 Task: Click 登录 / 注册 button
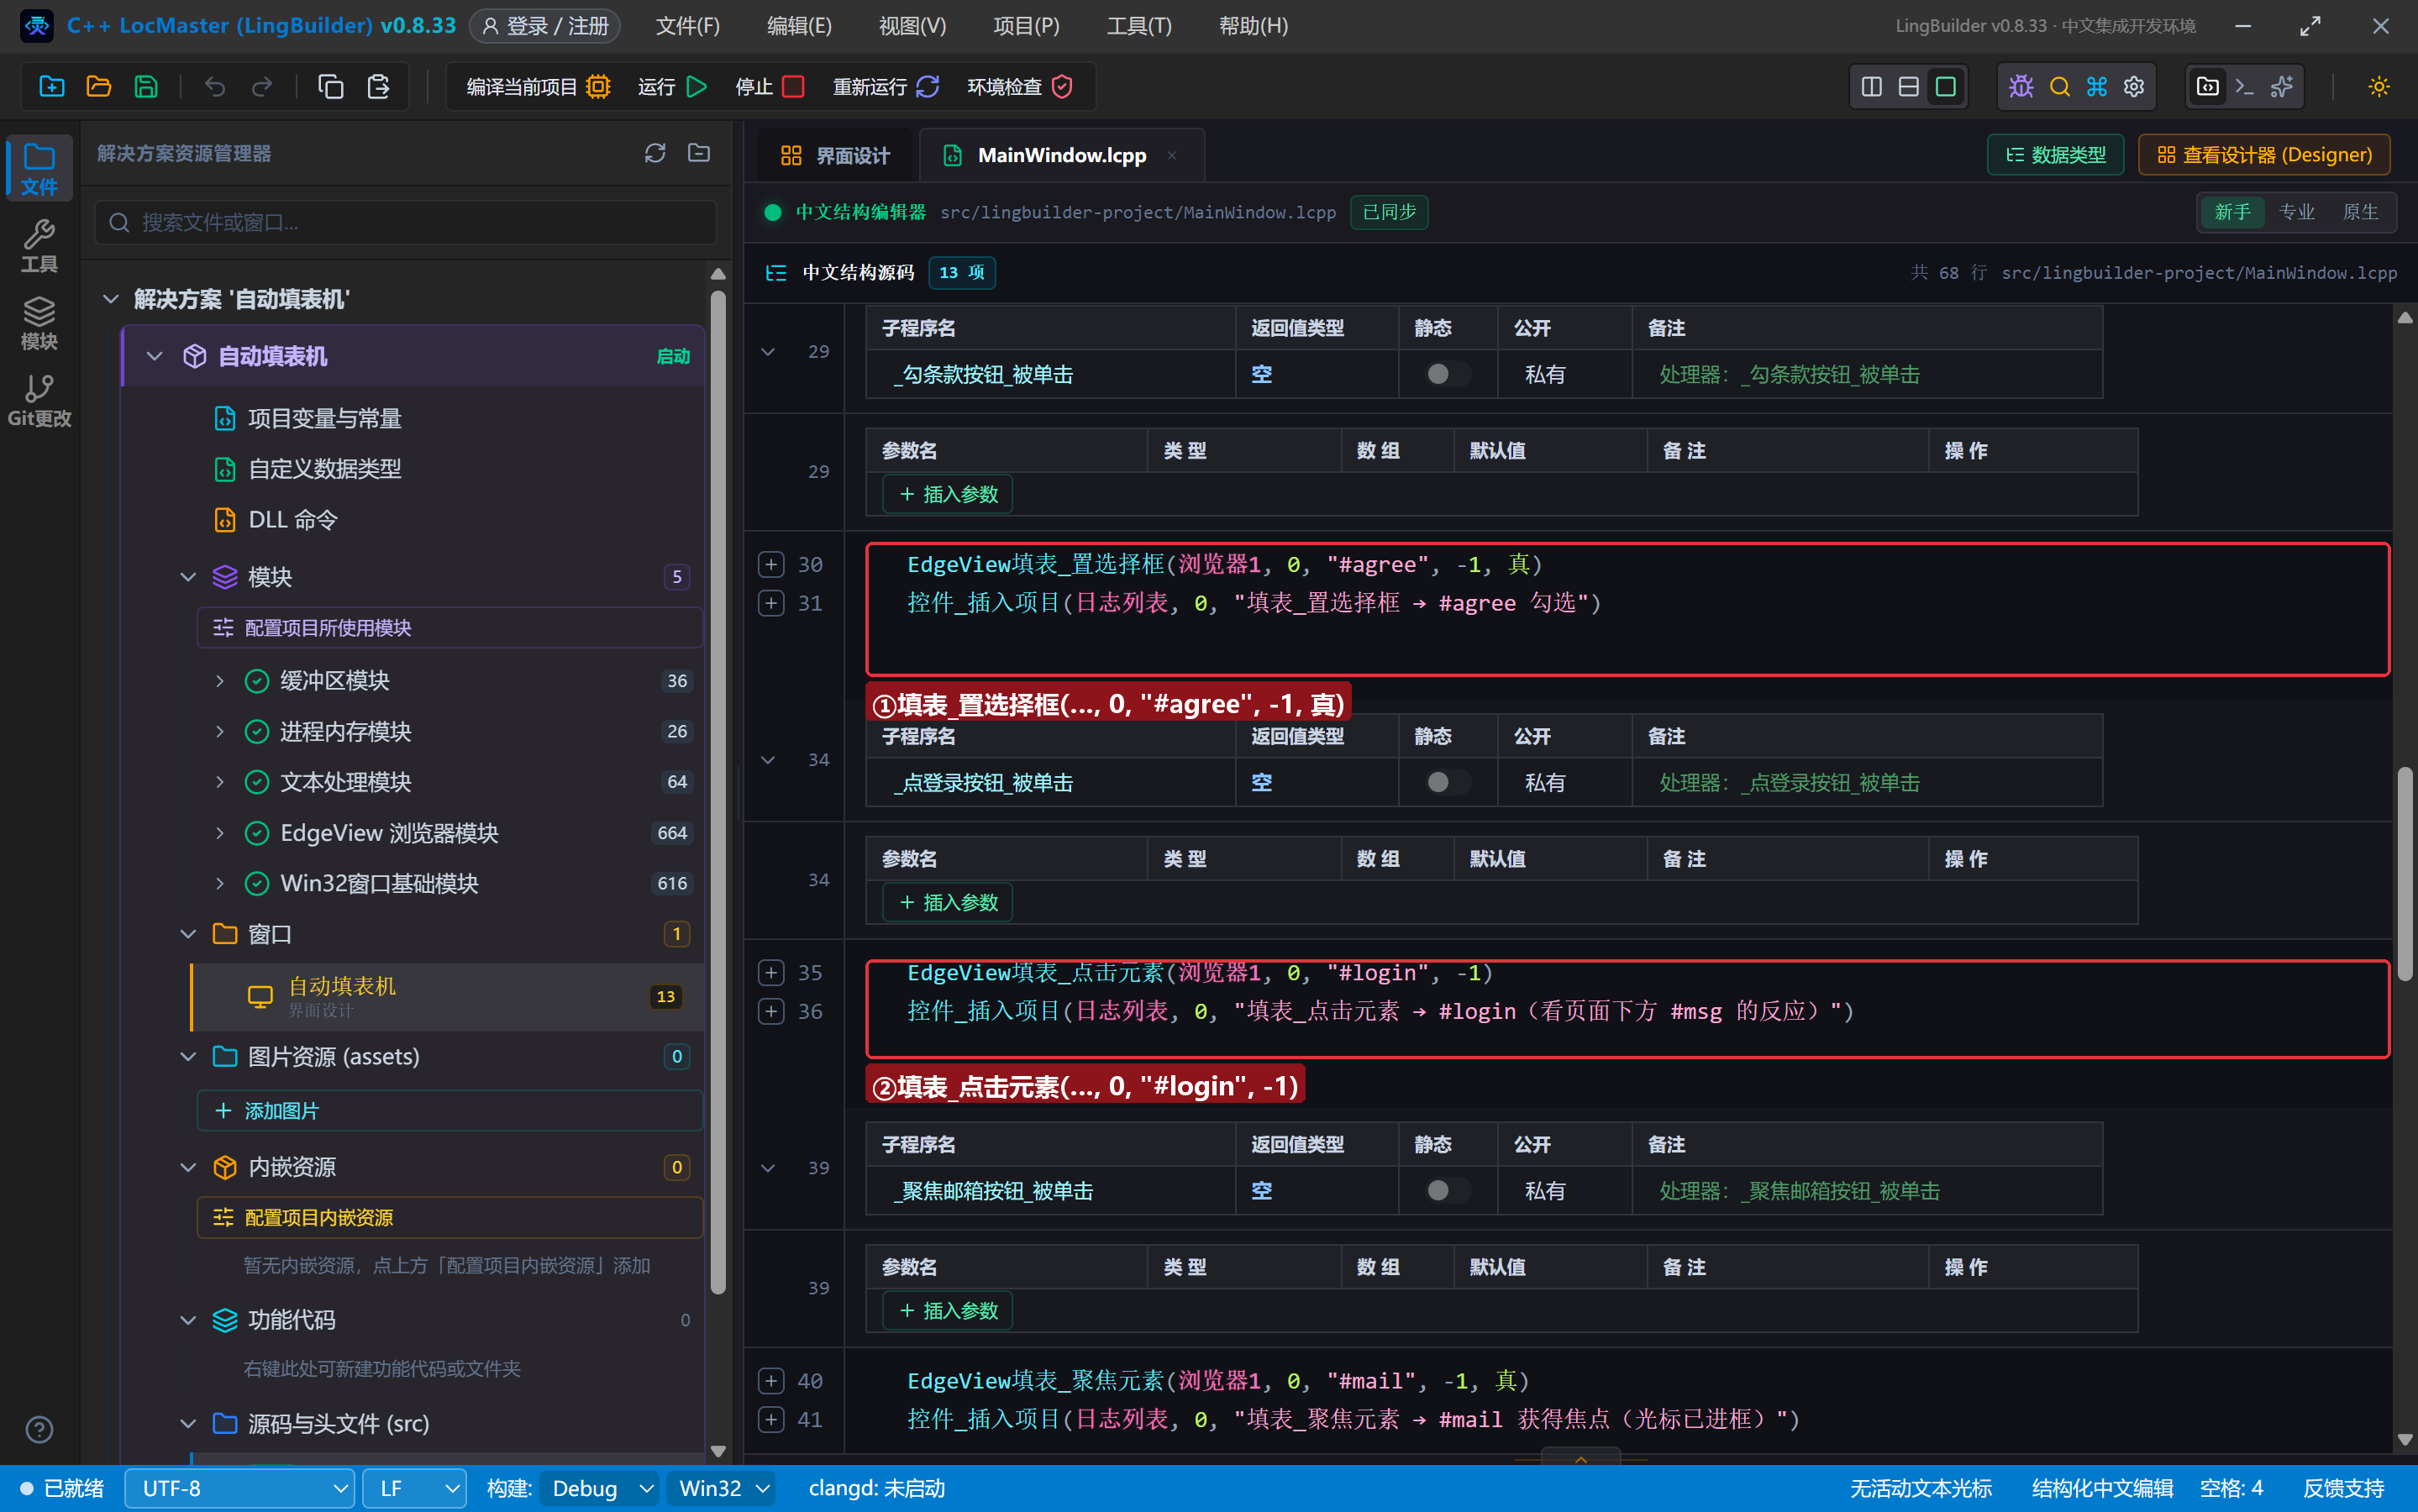pyautogui.click(x=545, y=26)
